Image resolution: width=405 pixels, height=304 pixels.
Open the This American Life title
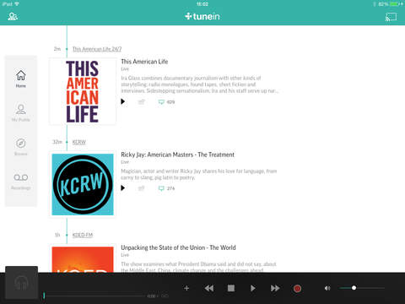144,62
